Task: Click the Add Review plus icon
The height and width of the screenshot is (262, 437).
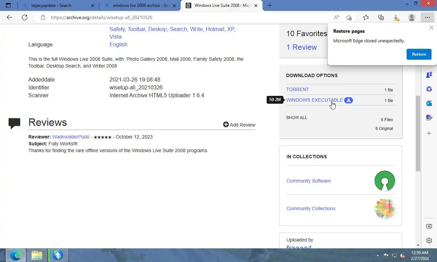Action: pos(226,125)
